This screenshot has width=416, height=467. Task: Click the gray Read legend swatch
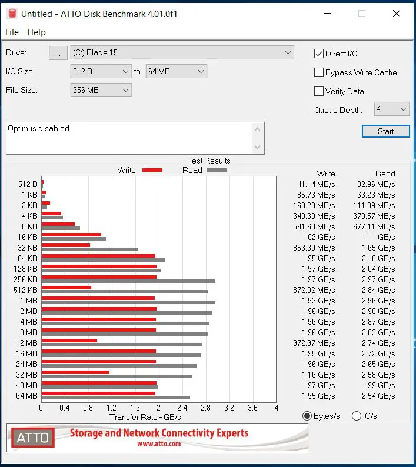217,170
